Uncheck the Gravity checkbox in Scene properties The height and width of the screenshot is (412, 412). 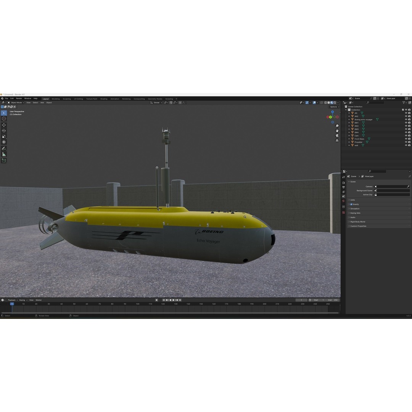[x=352, y=204]
